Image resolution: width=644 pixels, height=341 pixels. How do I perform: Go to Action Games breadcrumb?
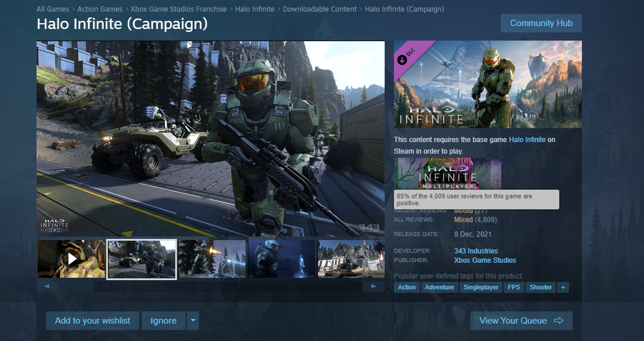(100, 9)
